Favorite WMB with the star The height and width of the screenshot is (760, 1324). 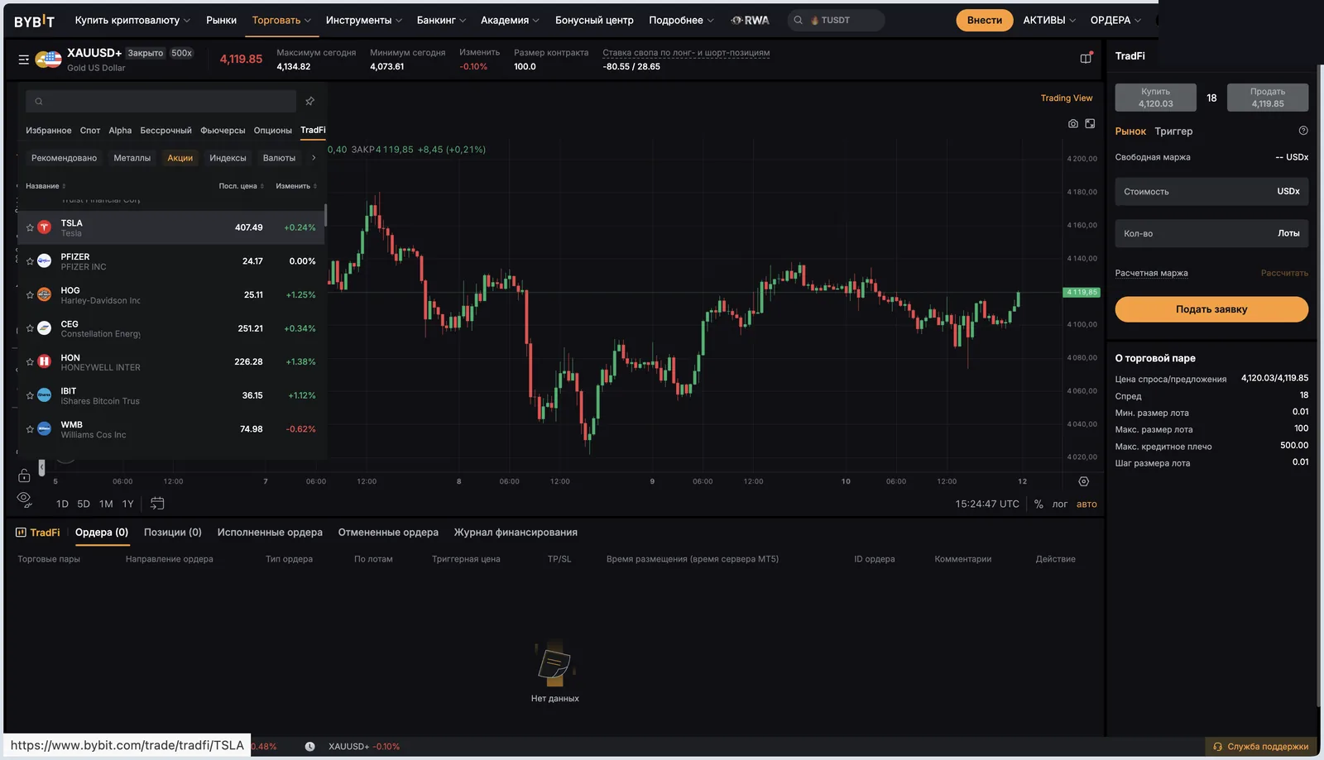[30, 429]
